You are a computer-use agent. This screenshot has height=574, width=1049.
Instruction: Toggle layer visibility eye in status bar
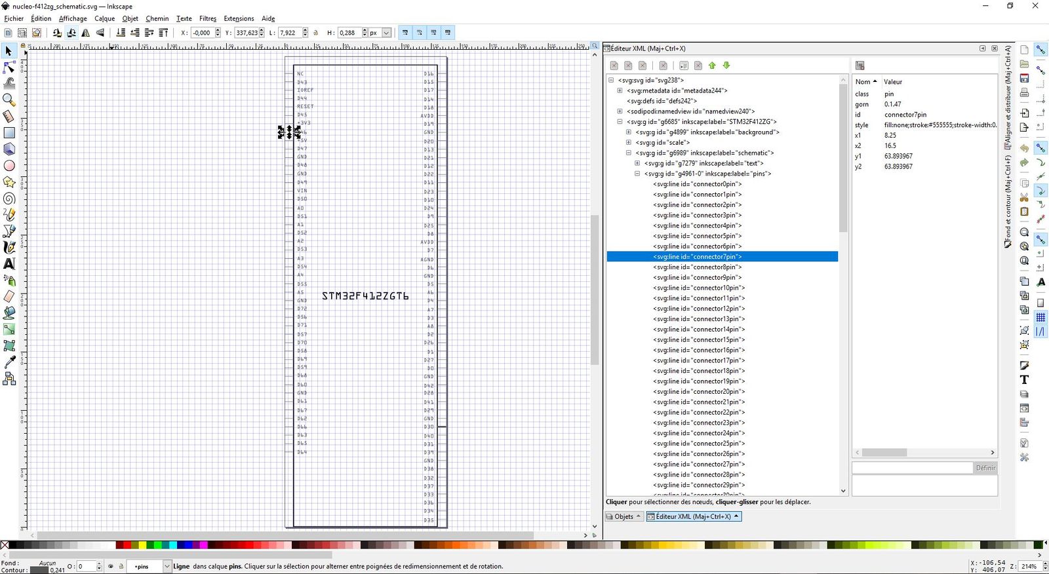tap(111, 566)
